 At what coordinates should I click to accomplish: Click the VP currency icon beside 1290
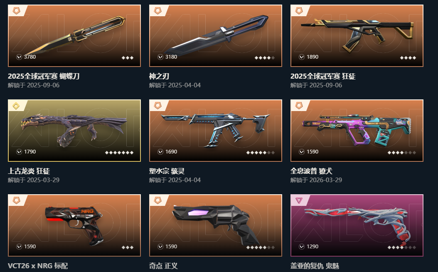pos(302,246)
